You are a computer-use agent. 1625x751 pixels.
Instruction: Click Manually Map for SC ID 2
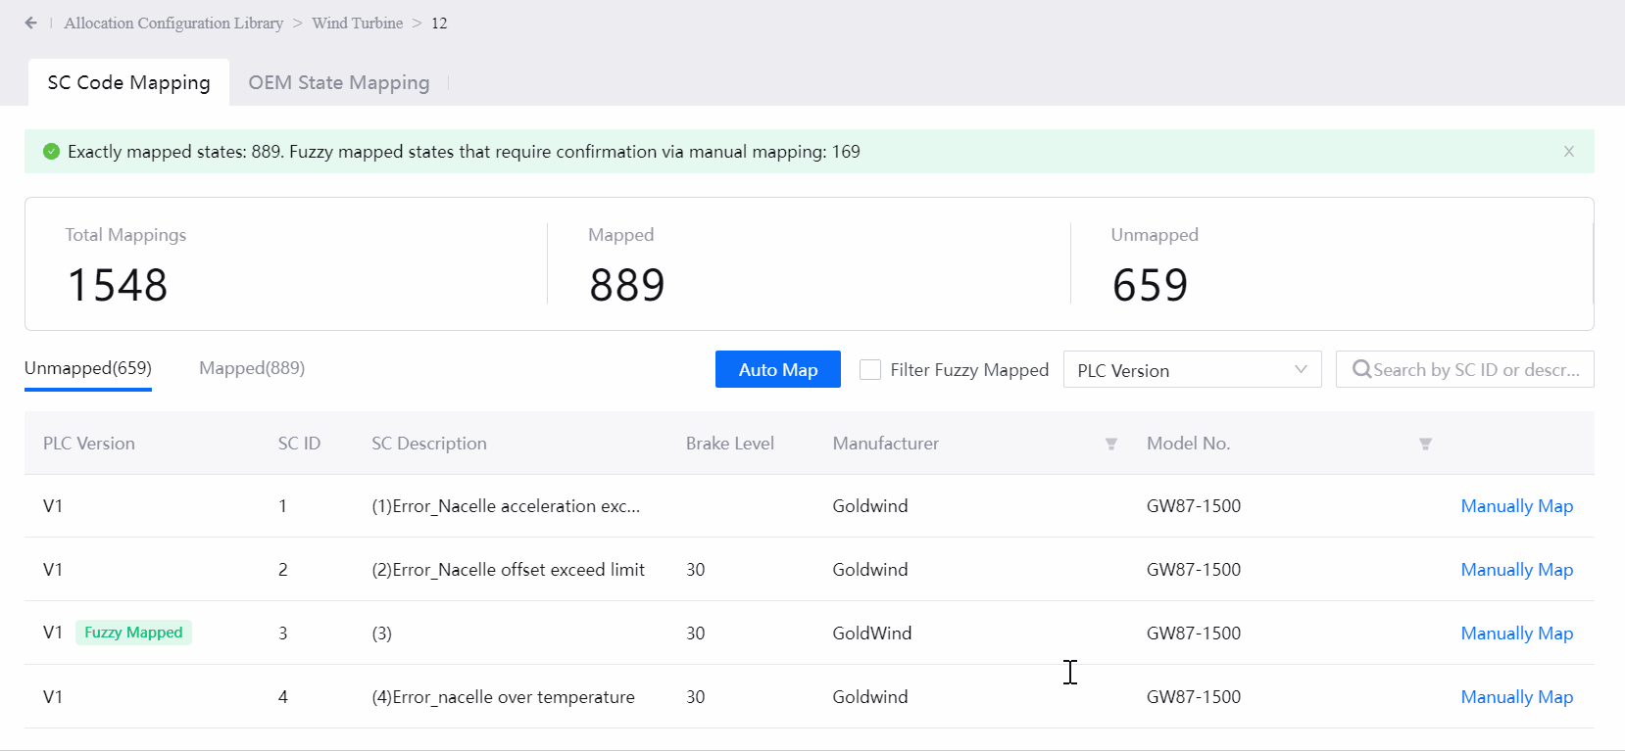click(1516, 570)
